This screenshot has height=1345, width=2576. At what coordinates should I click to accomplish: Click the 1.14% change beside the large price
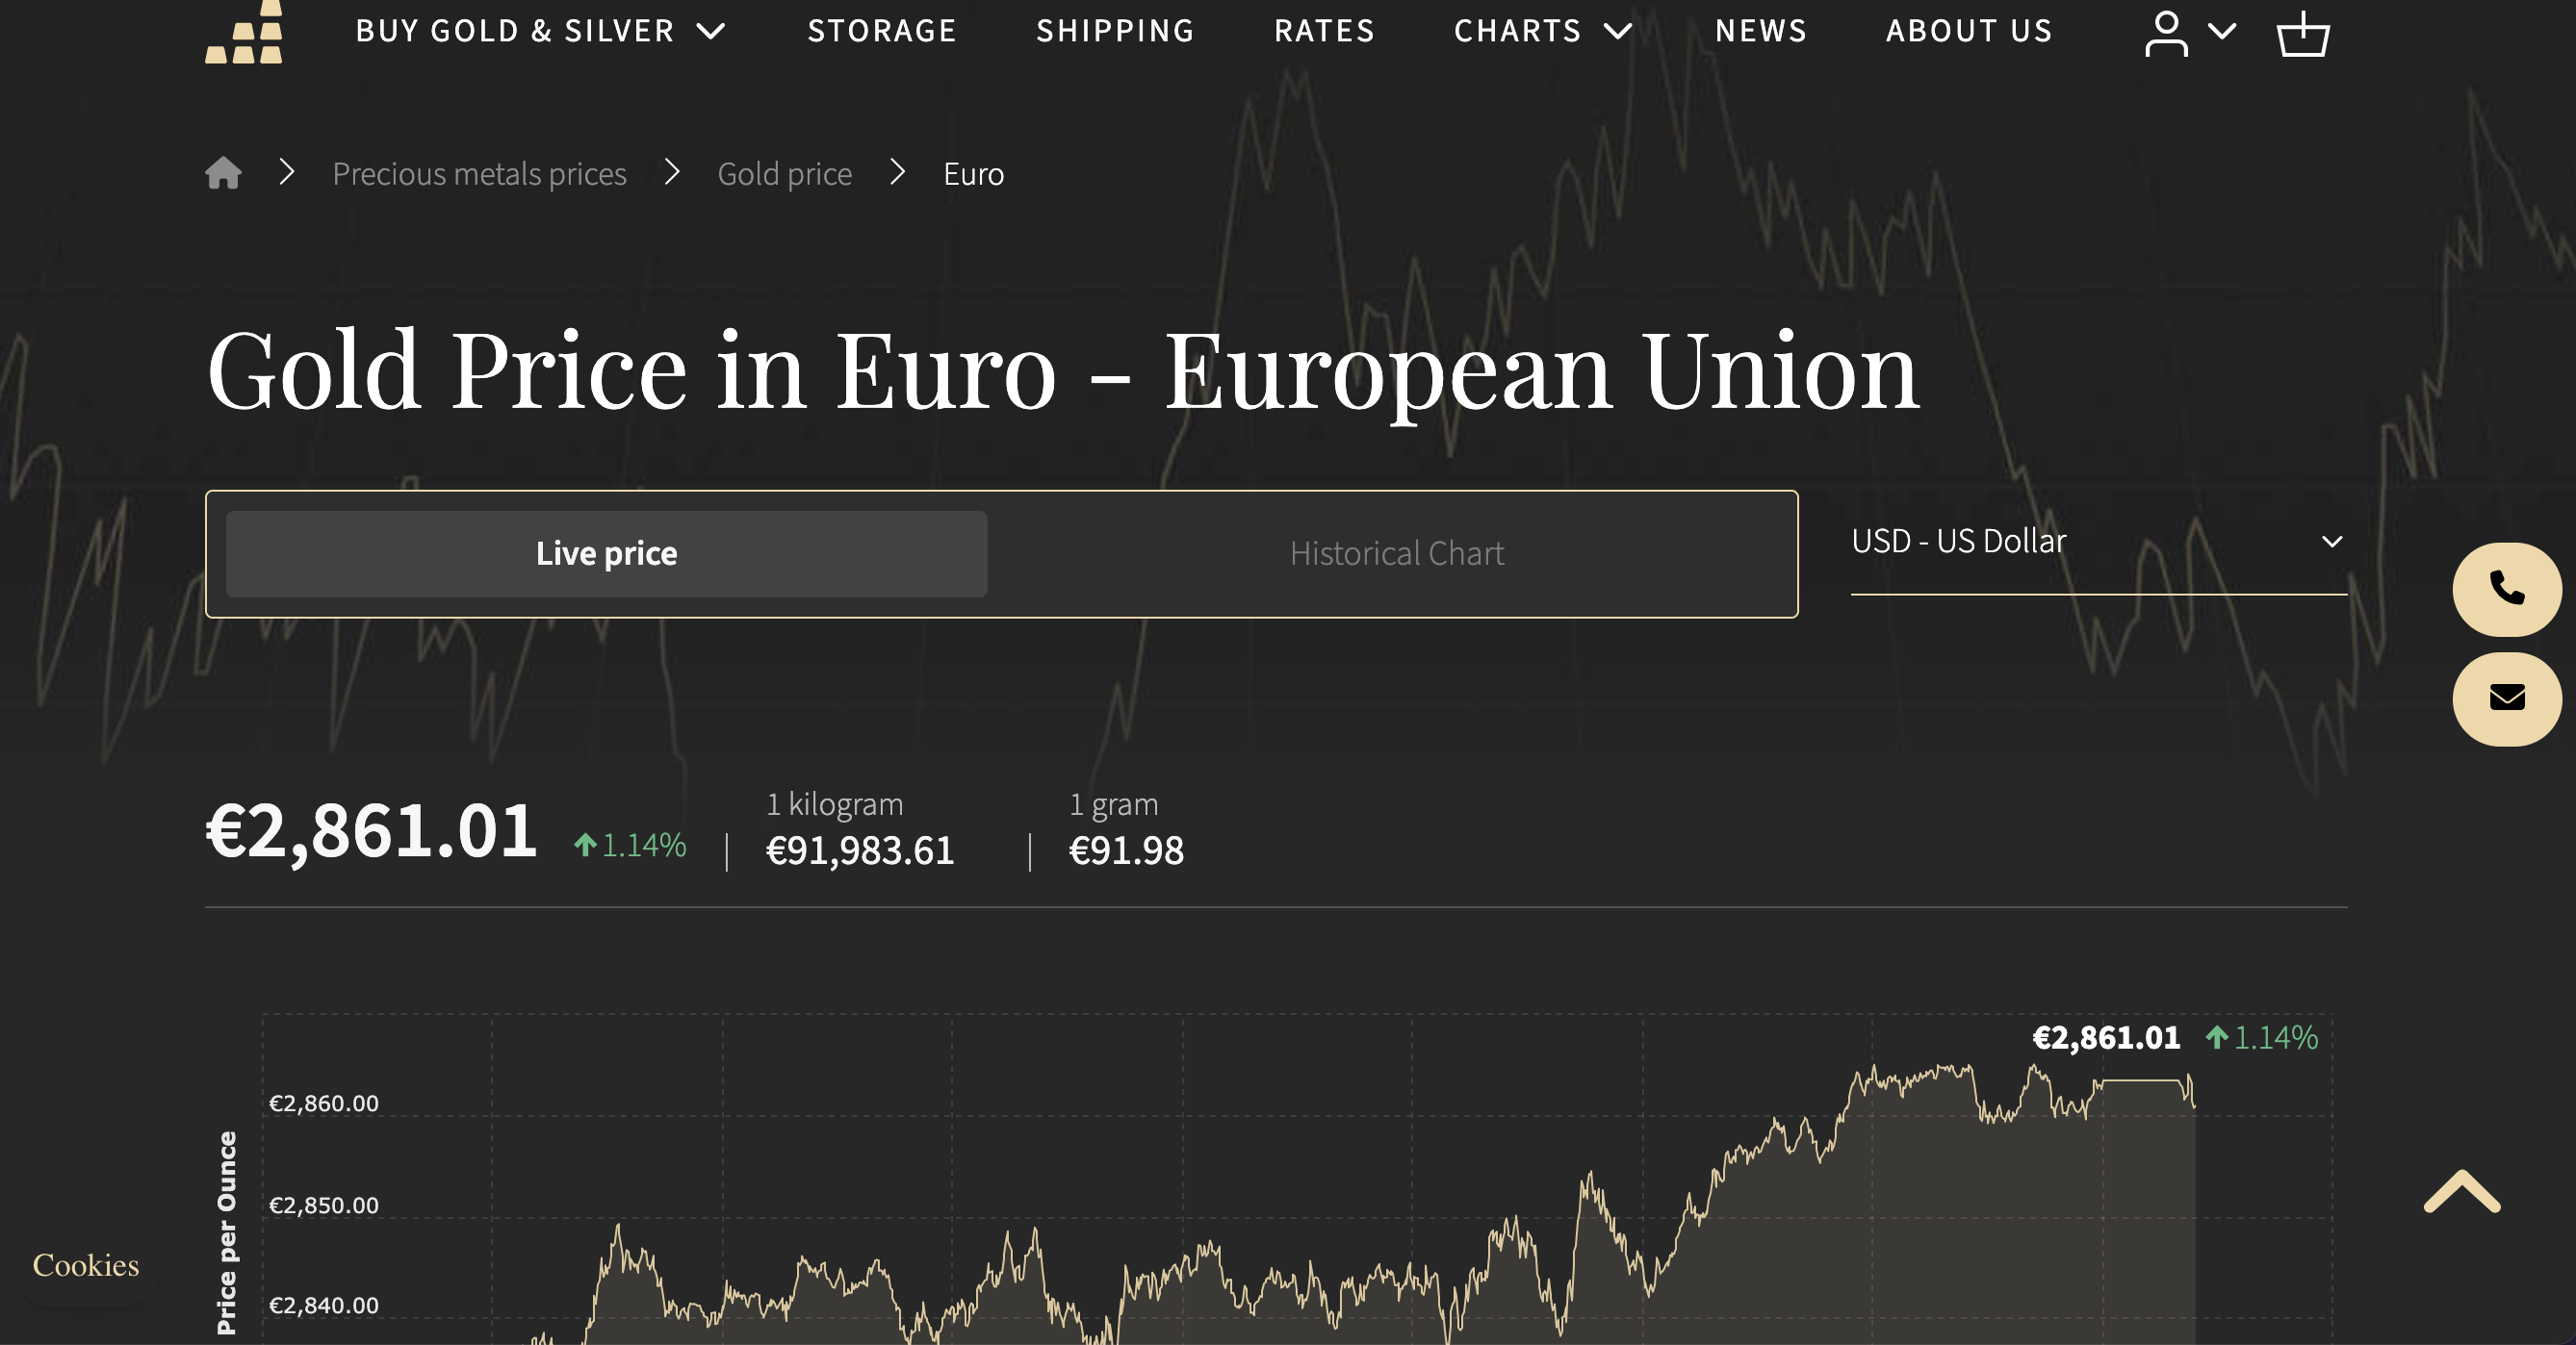[630, 846]
